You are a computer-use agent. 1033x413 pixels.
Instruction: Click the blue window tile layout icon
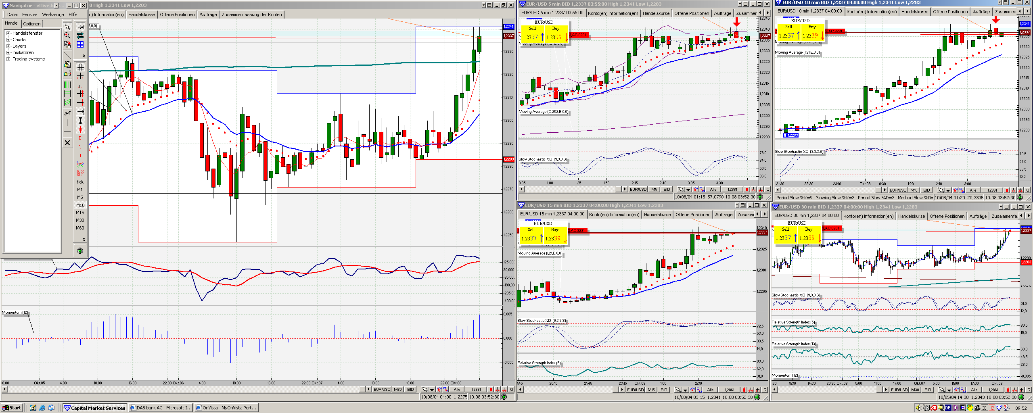coord(80,44)
